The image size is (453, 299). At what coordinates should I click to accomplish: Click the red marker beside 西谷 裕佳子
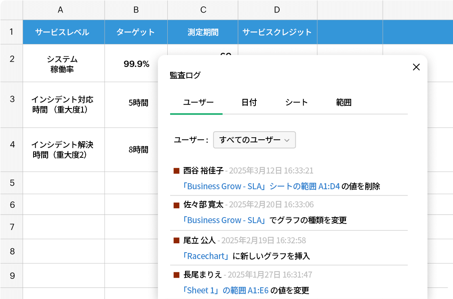click(177, 171)
